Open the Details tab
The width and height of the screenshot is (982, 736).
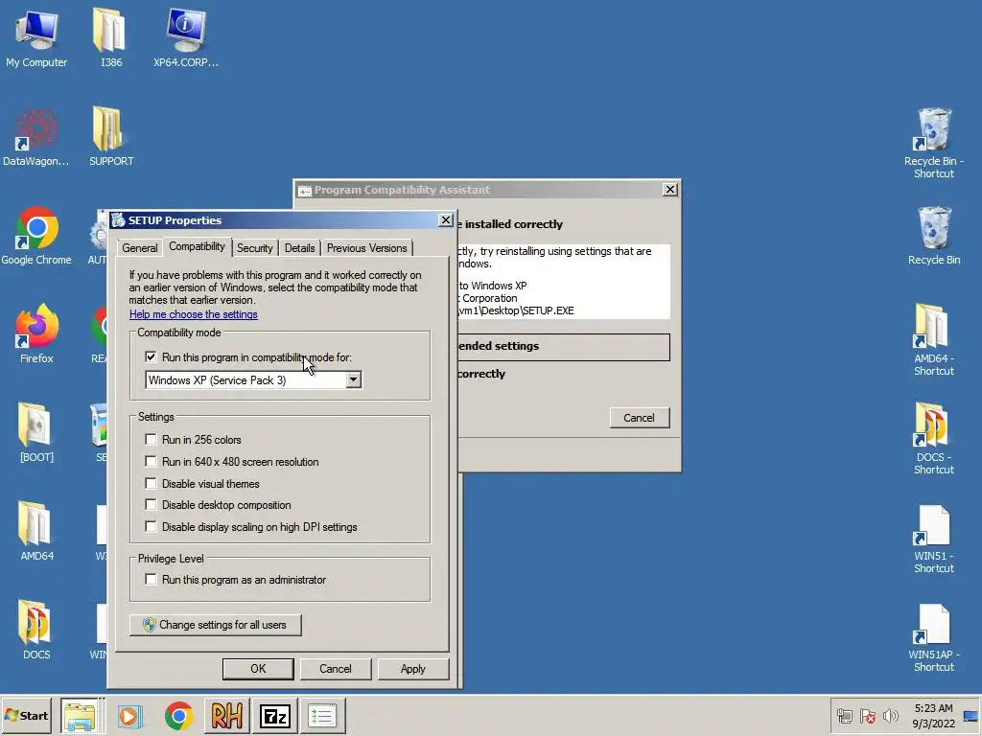(x=299, y=248)
